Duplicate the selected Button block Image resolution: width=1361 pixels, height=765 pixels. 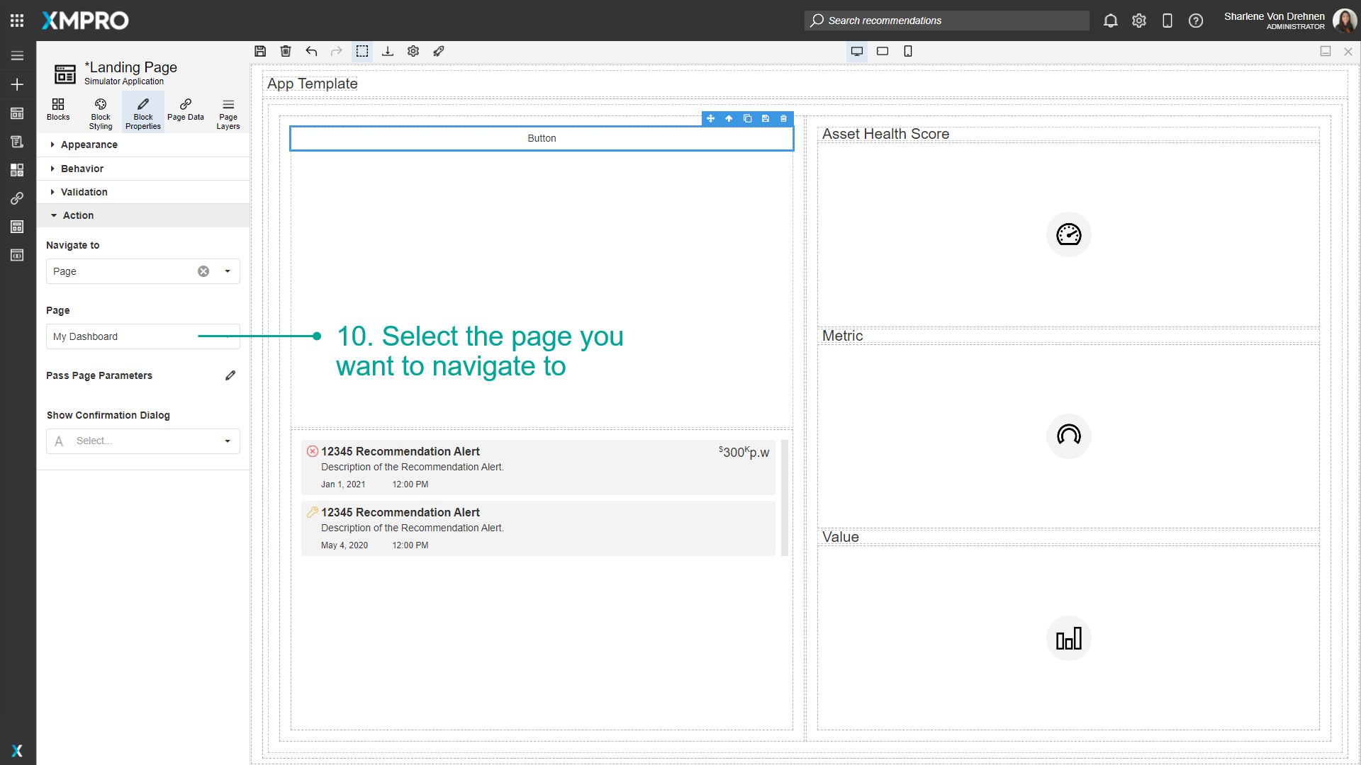pos(748,118)
